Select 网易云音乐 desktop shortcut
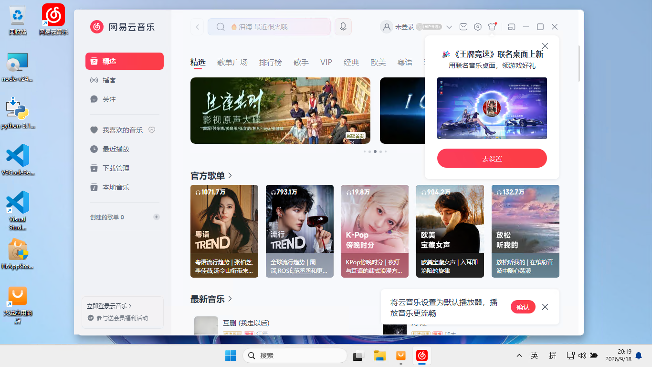This screenshot has height=367, width=652. coord(53,20)
